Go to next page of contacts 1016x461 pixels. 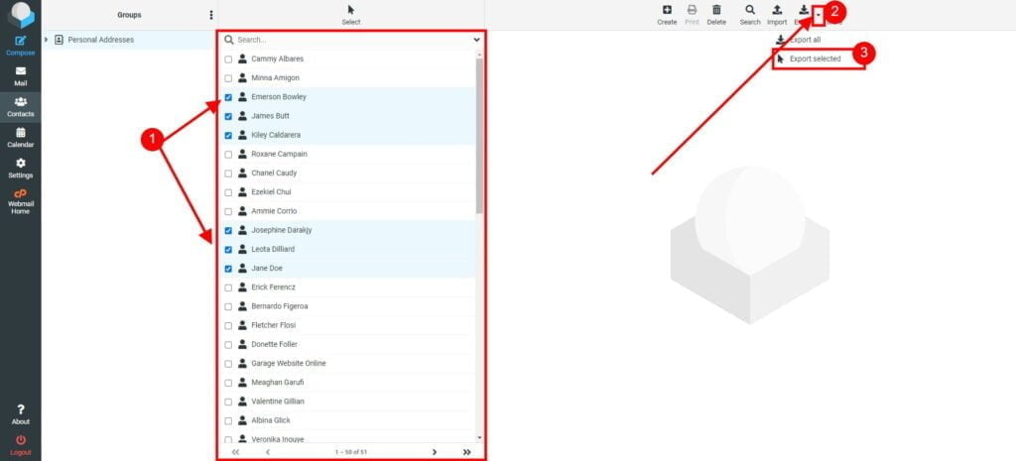point(435,452)
